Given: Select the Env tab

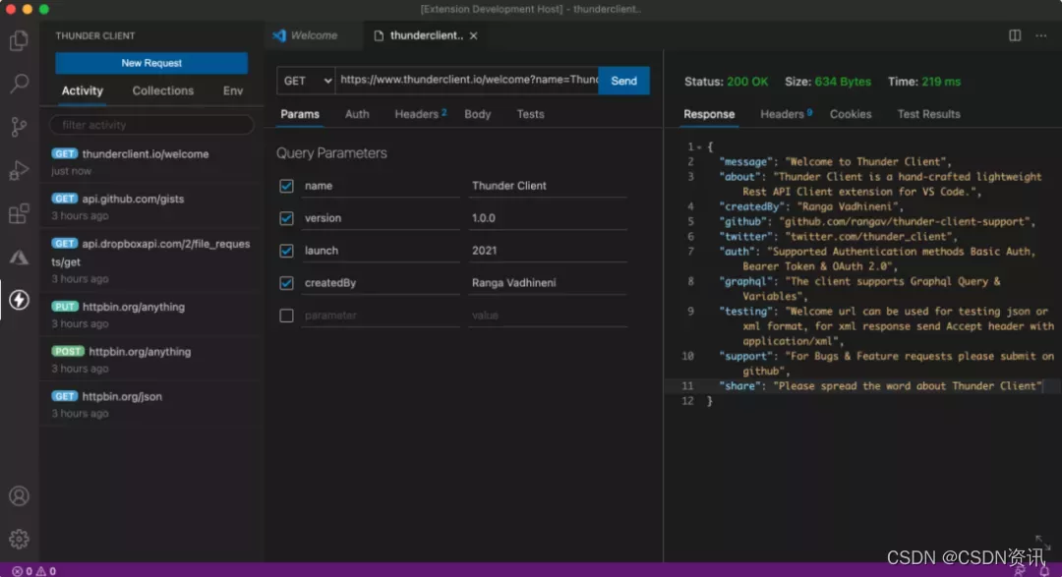Looking at the screenshot, I should [233, 90].
